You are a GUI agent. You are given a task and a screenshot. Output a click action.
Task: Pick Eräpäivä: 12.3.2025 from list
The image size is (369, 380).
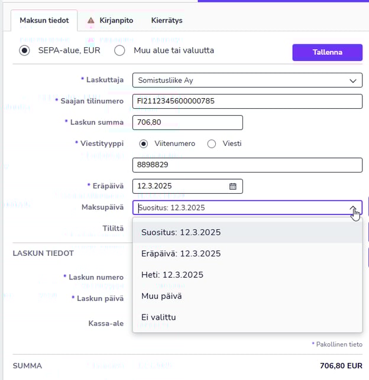coord(181,254)
